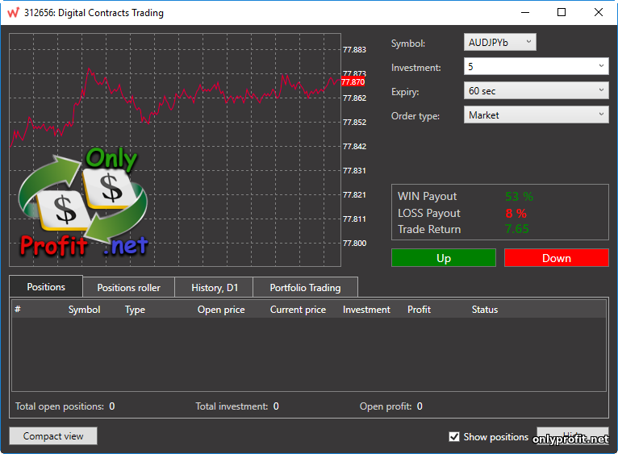Open the Order type dropdown showing Market

coord(536,115)
